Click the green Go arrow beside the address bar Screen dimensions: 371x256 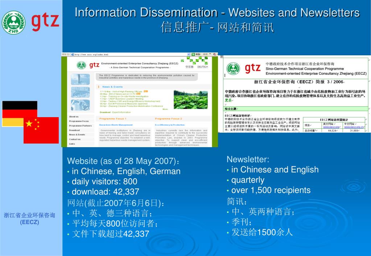click(x=193, y=54)
